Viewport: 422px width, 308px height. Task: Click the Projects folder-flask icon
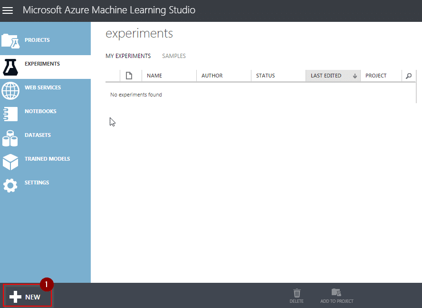click(10, 41)
